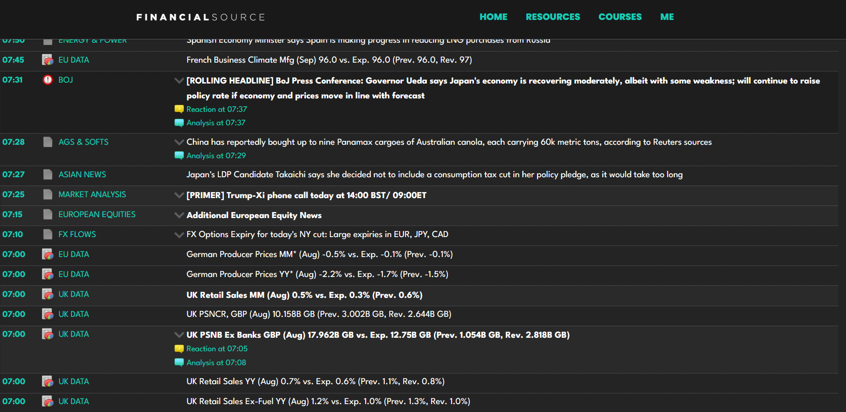The width and height of the screenshot is (846, 412).
Task: Click the document icon beside FX FLOWS
Action: click(48, 234)
